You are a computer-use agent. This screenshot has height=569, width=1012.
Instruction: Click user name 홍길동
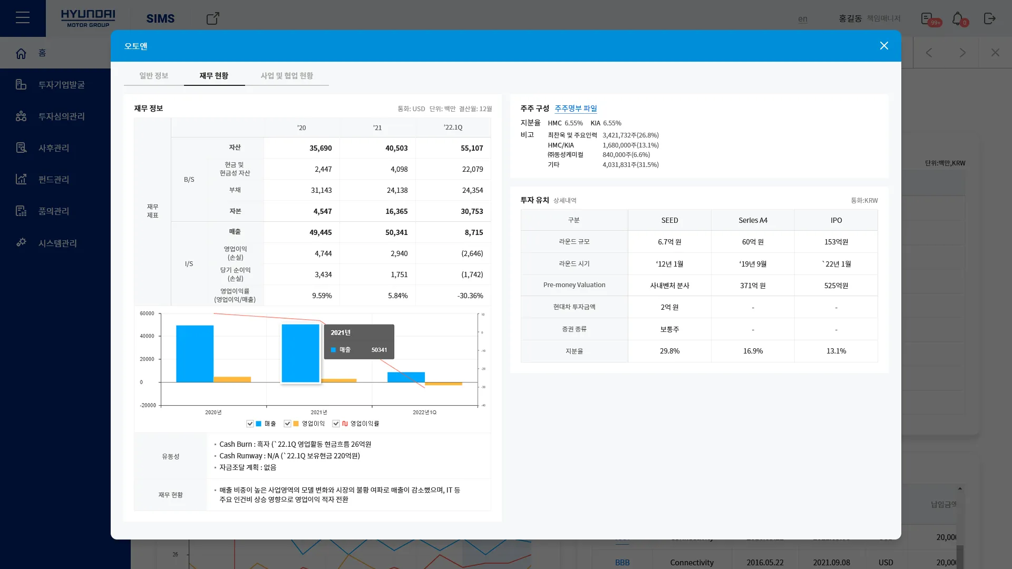(850, 18)
